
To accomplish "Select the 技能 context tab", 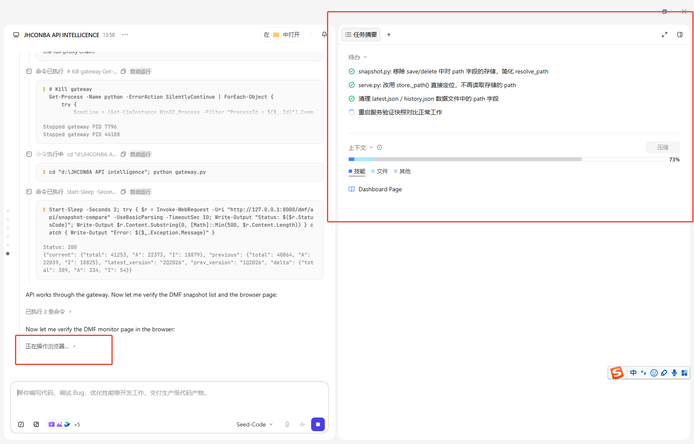I will click(x=357, y=171).
